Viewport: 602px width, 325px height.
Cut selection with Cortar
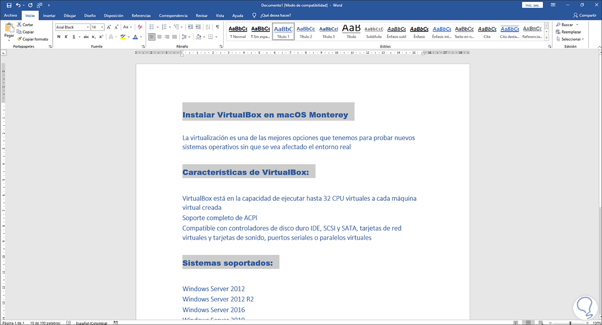point(25,25)
